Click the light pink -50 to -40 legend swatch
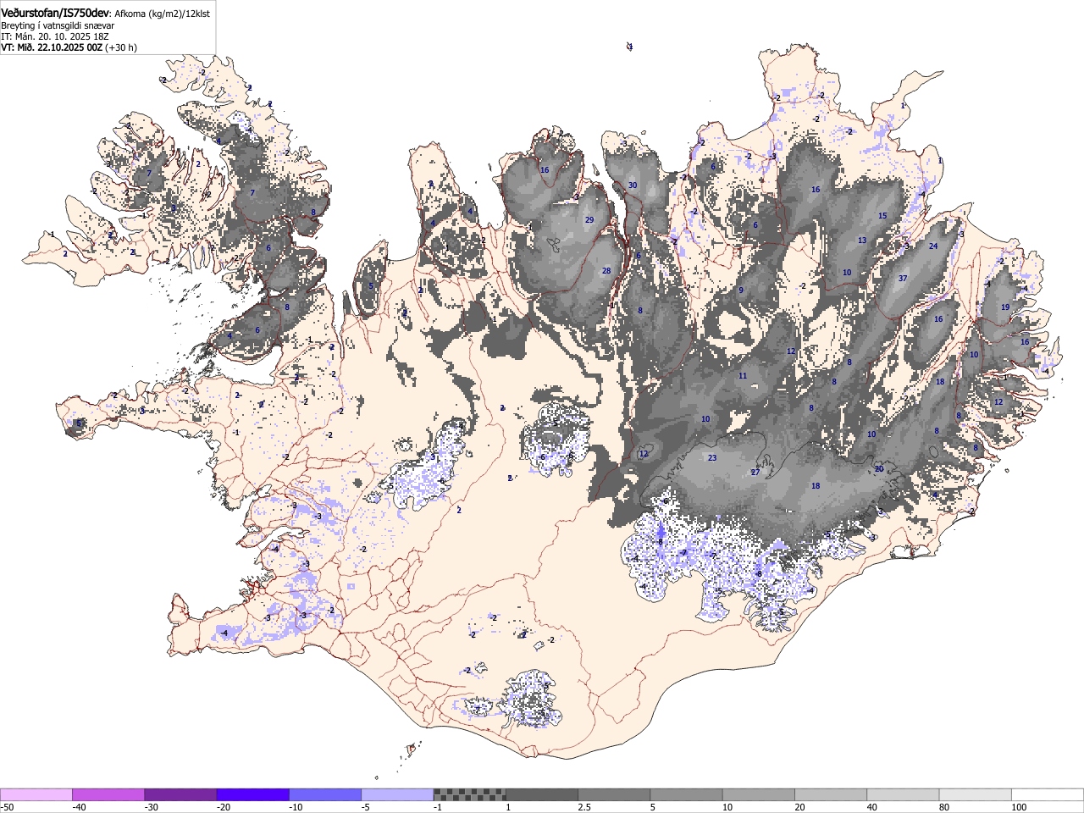This screenshot has height=813, width=1084. 36,794
